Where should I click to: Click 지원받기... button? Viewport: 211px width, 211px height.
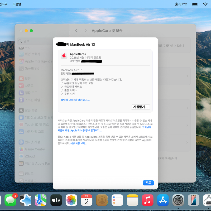(141, 107)
